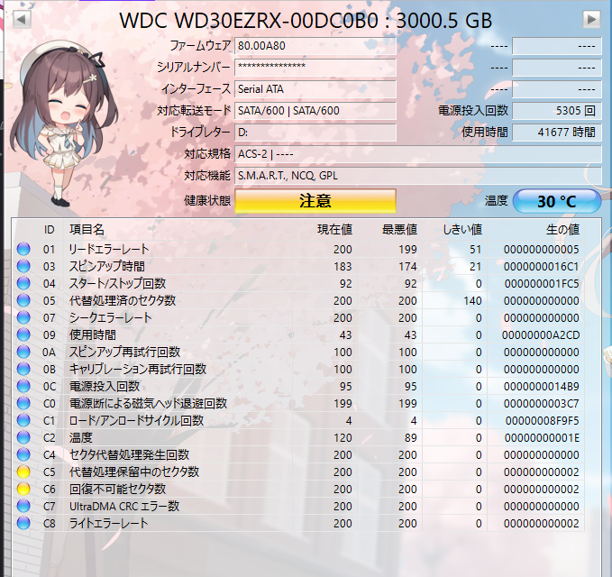
Task: Select the リードエラーレート attribute row
Action: coord(298,249)
